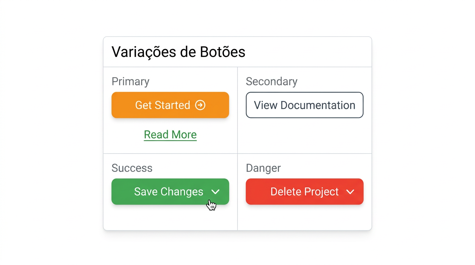
Task: Select the Danger section label
Action: coord(263,168)
